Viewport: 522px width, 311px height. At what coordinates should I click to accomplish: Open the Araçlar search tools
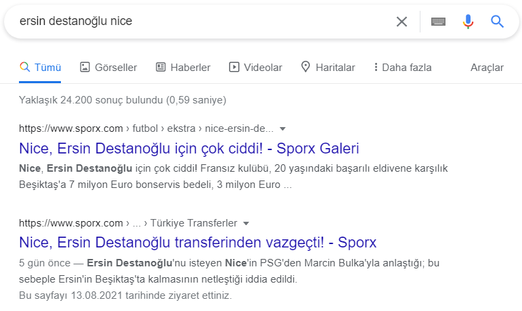point(487,67)
